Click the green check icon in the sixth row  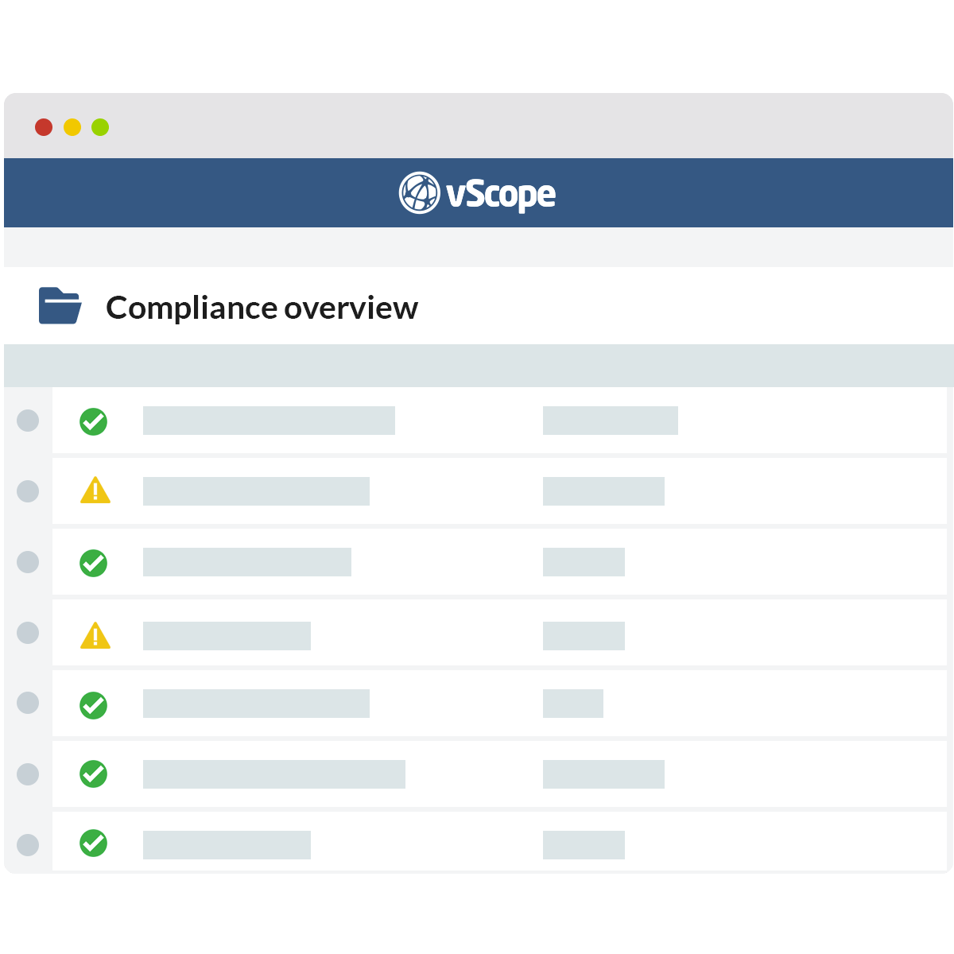click(x=94, y=774)
